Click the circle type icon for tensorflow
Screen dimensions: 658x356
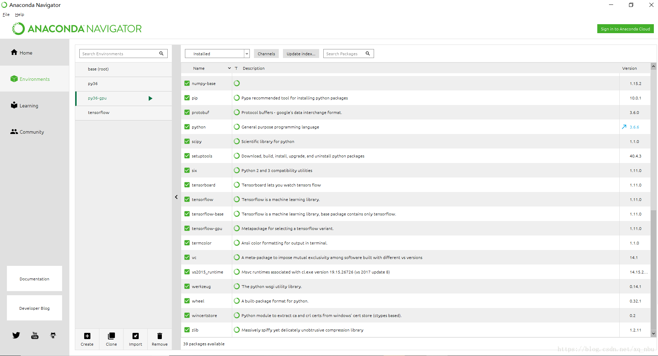click(x=237, y=199)
